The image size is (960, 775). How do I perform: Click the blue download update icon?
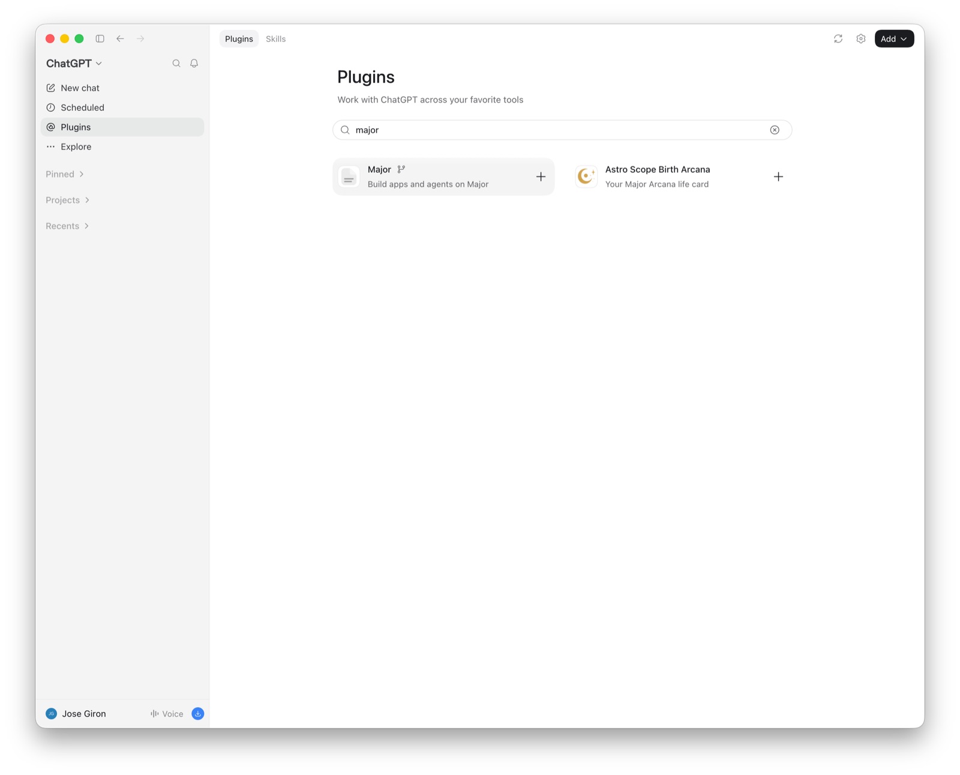coord(198,714)
